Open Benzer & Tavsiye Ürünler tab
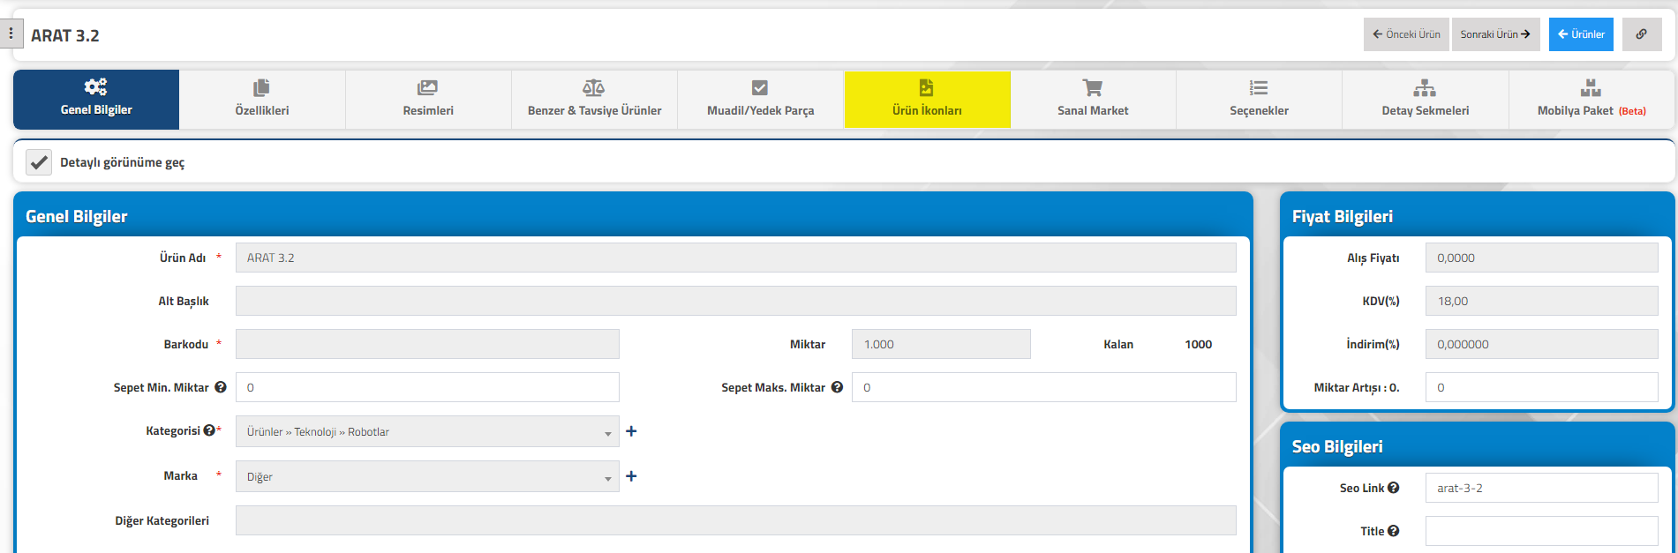Screen dimensions: 1678x553 pos(594,100)
